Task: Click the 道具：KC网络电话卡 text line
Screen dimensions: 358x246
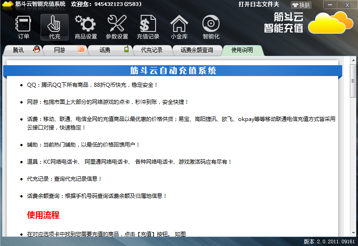Action: pos(129,162)
